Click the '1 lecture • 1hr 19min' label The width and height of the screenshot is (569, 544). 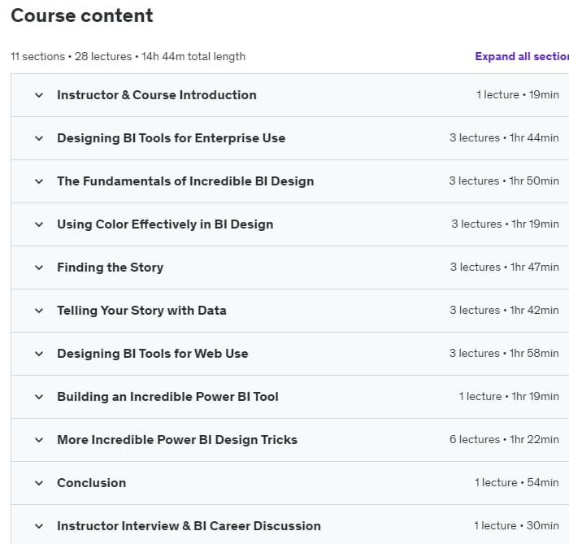tap(509, 396)
